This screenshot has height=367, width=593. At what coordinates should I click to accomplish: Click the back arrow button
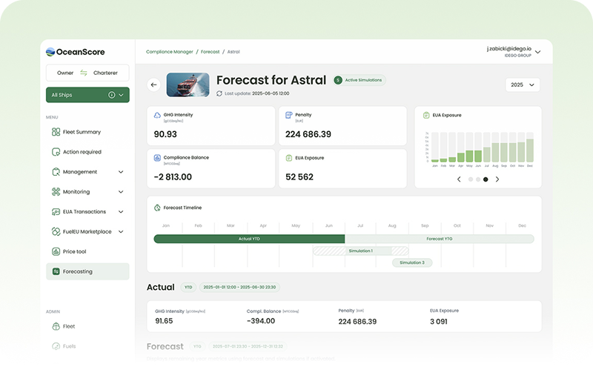tap(154, 85)
